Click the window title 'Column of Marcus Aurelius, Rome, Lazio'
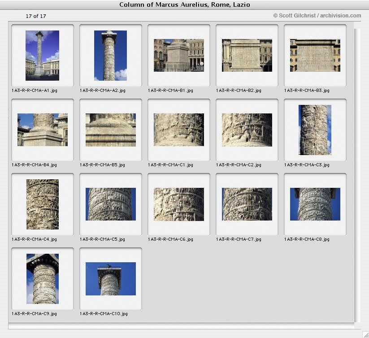369x338 pixels. [x=185, y=4]
